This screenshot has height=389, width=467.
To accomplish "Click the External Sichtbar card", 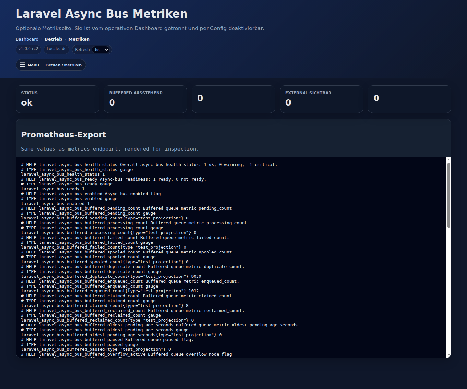I will (321, 99).
